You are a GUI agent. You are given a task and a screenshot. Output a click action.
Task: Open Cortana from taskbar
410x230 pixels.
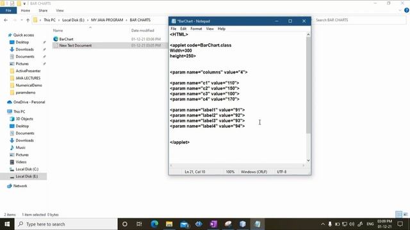coord(125,224)
